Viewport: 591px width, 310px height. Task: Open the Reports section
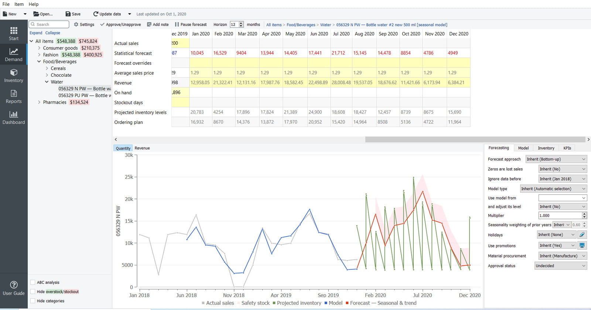click(14, 97)
